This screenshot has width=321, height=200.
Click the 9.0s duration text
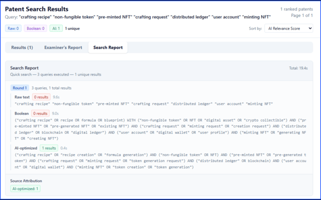click(x=55, y=113)
